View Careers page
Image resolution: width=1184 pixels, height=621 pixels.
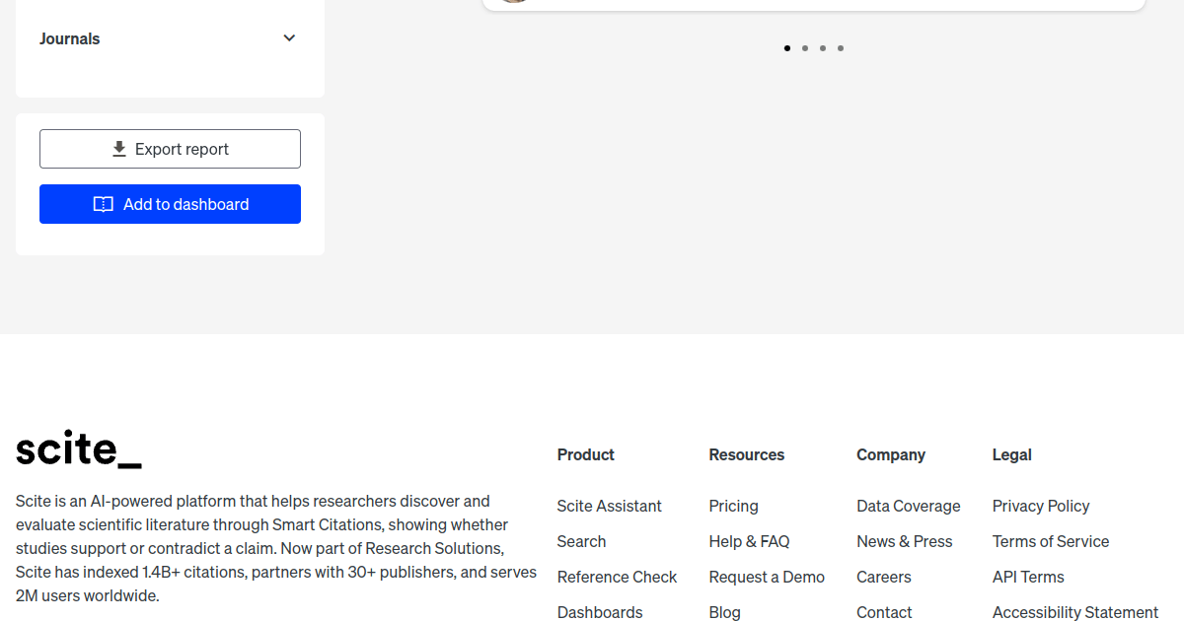click(x=883, y=577)
